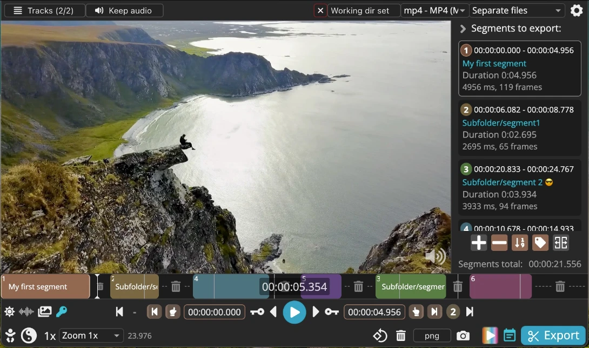
Task: Click the blue Play button
Action: 294,312
